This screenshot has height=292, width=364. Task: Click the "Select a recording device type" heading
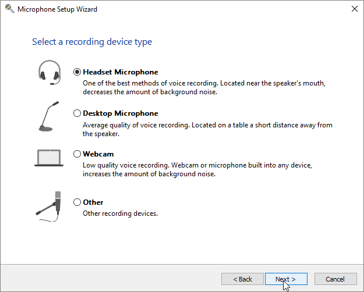click(92, 42)
